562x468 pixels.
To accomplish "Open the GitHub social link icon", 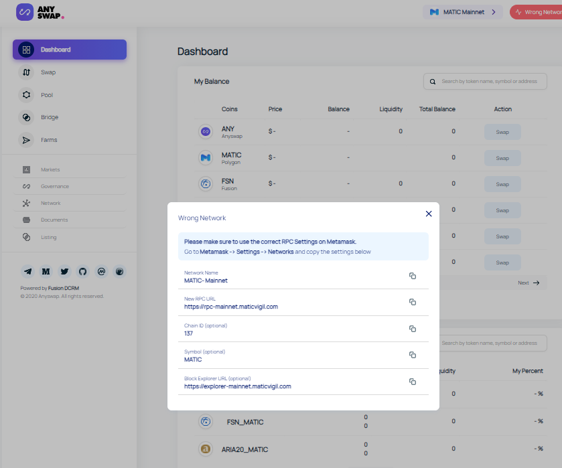I will point(83,272).
